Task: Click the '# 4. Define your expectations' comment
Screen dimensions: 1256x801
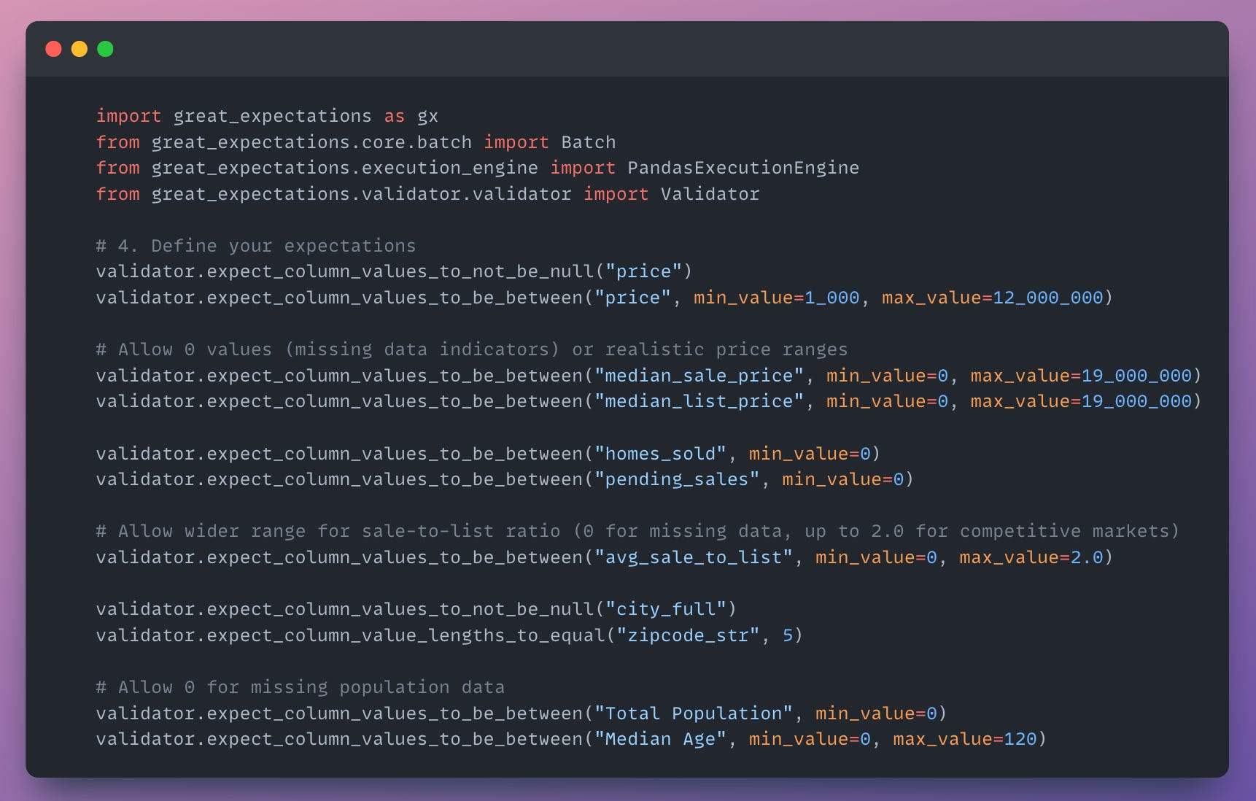Action: coord(256,246)
